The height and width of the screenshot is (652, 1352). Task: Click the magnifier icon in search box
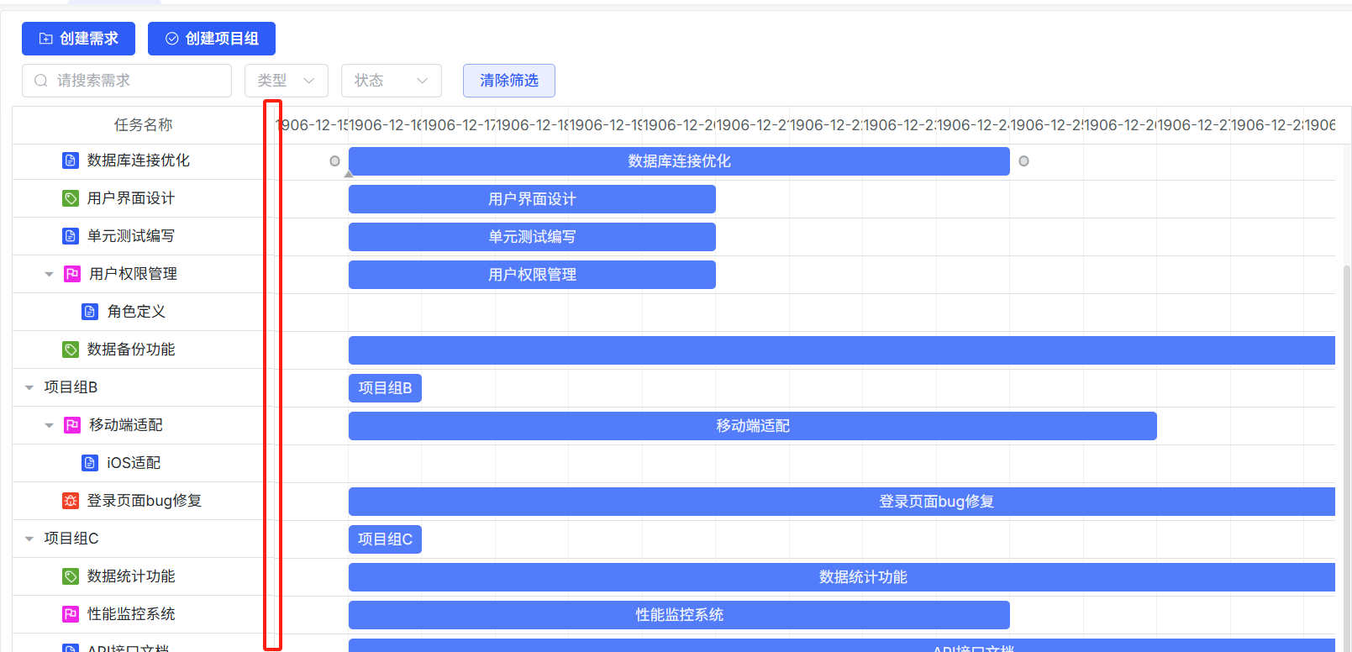click(40, 81)
